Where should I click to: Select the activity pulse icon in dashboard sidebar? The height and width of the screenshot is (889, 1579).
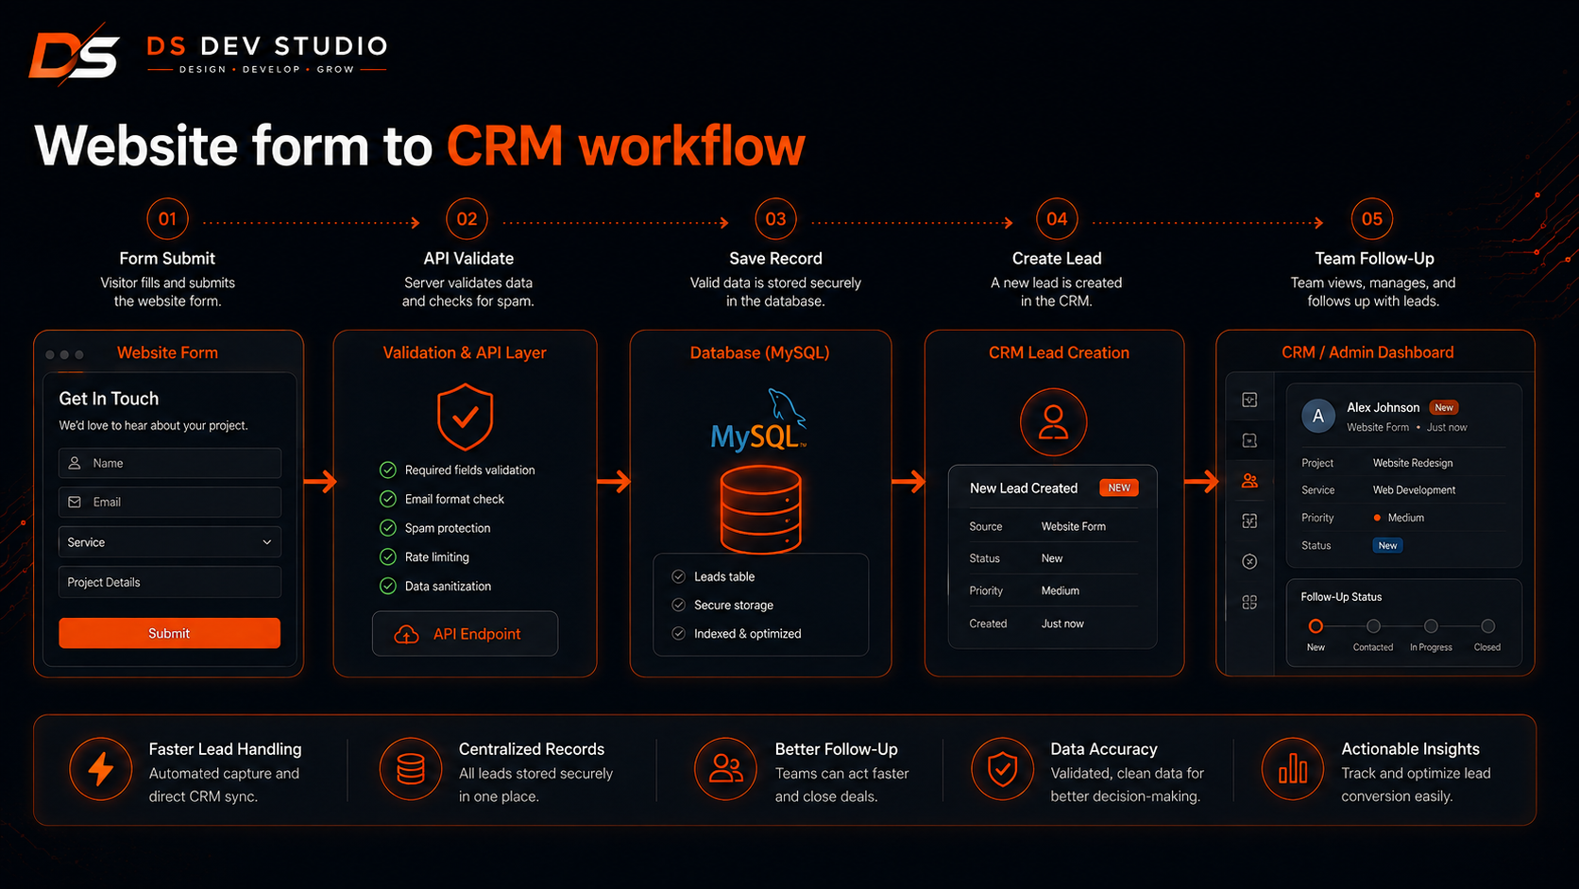click(x=1249, y=400)
